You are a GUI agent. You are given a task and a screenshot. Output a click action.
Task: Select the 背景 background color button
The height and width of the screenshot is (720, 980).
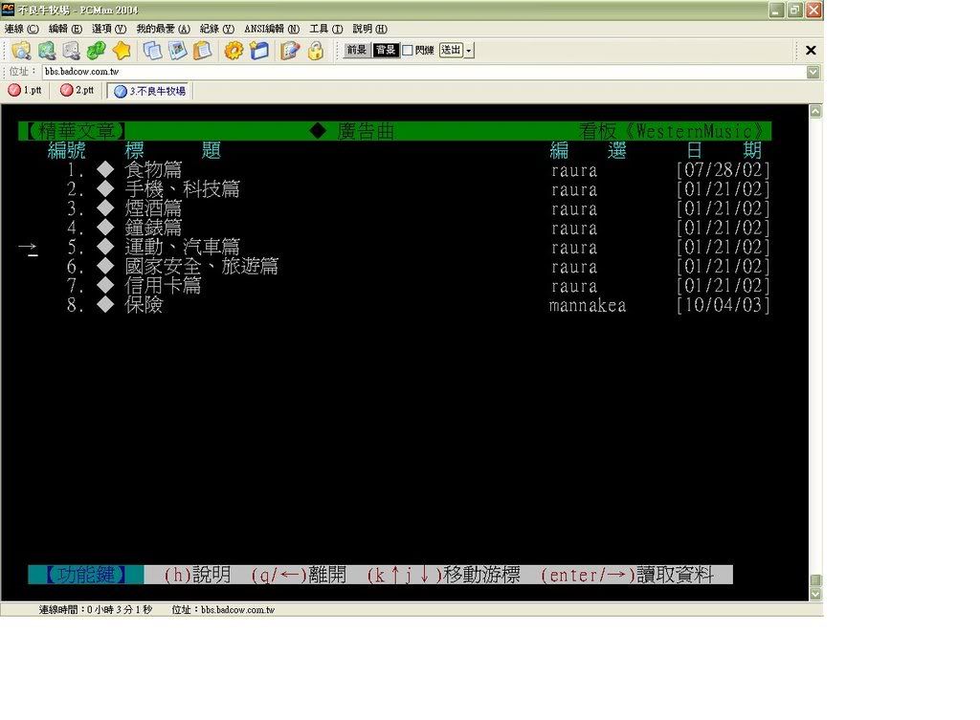[x=386, y=51]
